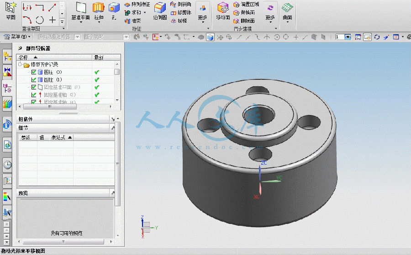Uncheck the 固定基准轴 (4) checkbox
The height and width of the screenshot is (255, 411).
pos(34,102)
